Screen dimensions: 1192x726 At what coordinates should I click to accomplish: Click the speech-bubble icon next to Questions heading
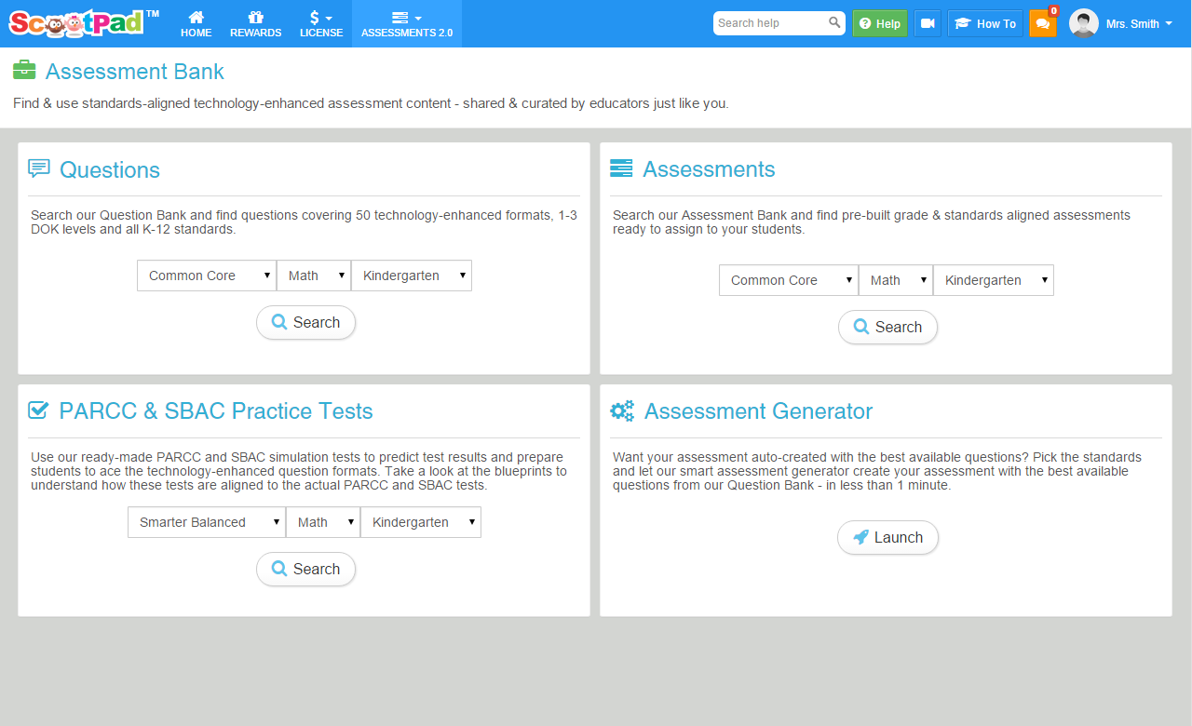pos(38,168)
